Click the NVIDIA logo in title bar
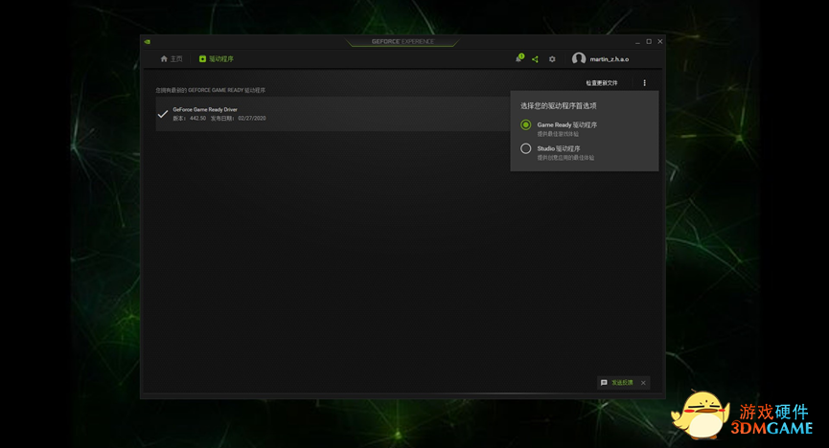Viewport: 829px width, 448px height. [x=148, y=42]
